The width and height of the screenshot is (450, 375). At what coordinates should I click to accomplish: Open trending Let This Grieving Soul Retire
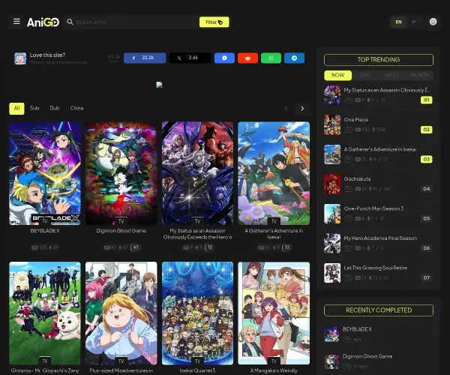pos(376,268)
